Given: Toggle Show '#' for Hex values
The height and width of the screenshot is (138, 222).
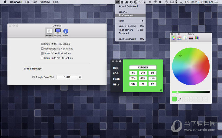Looking at the screenshot, I should click(42, 44).
